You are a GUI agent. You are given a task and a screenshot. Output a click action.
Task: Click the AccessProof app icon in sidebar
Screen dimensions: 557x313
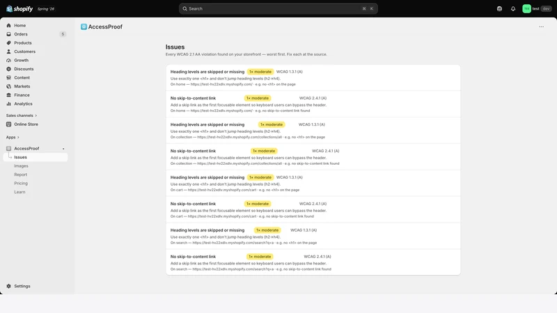(x=8, y=148)
